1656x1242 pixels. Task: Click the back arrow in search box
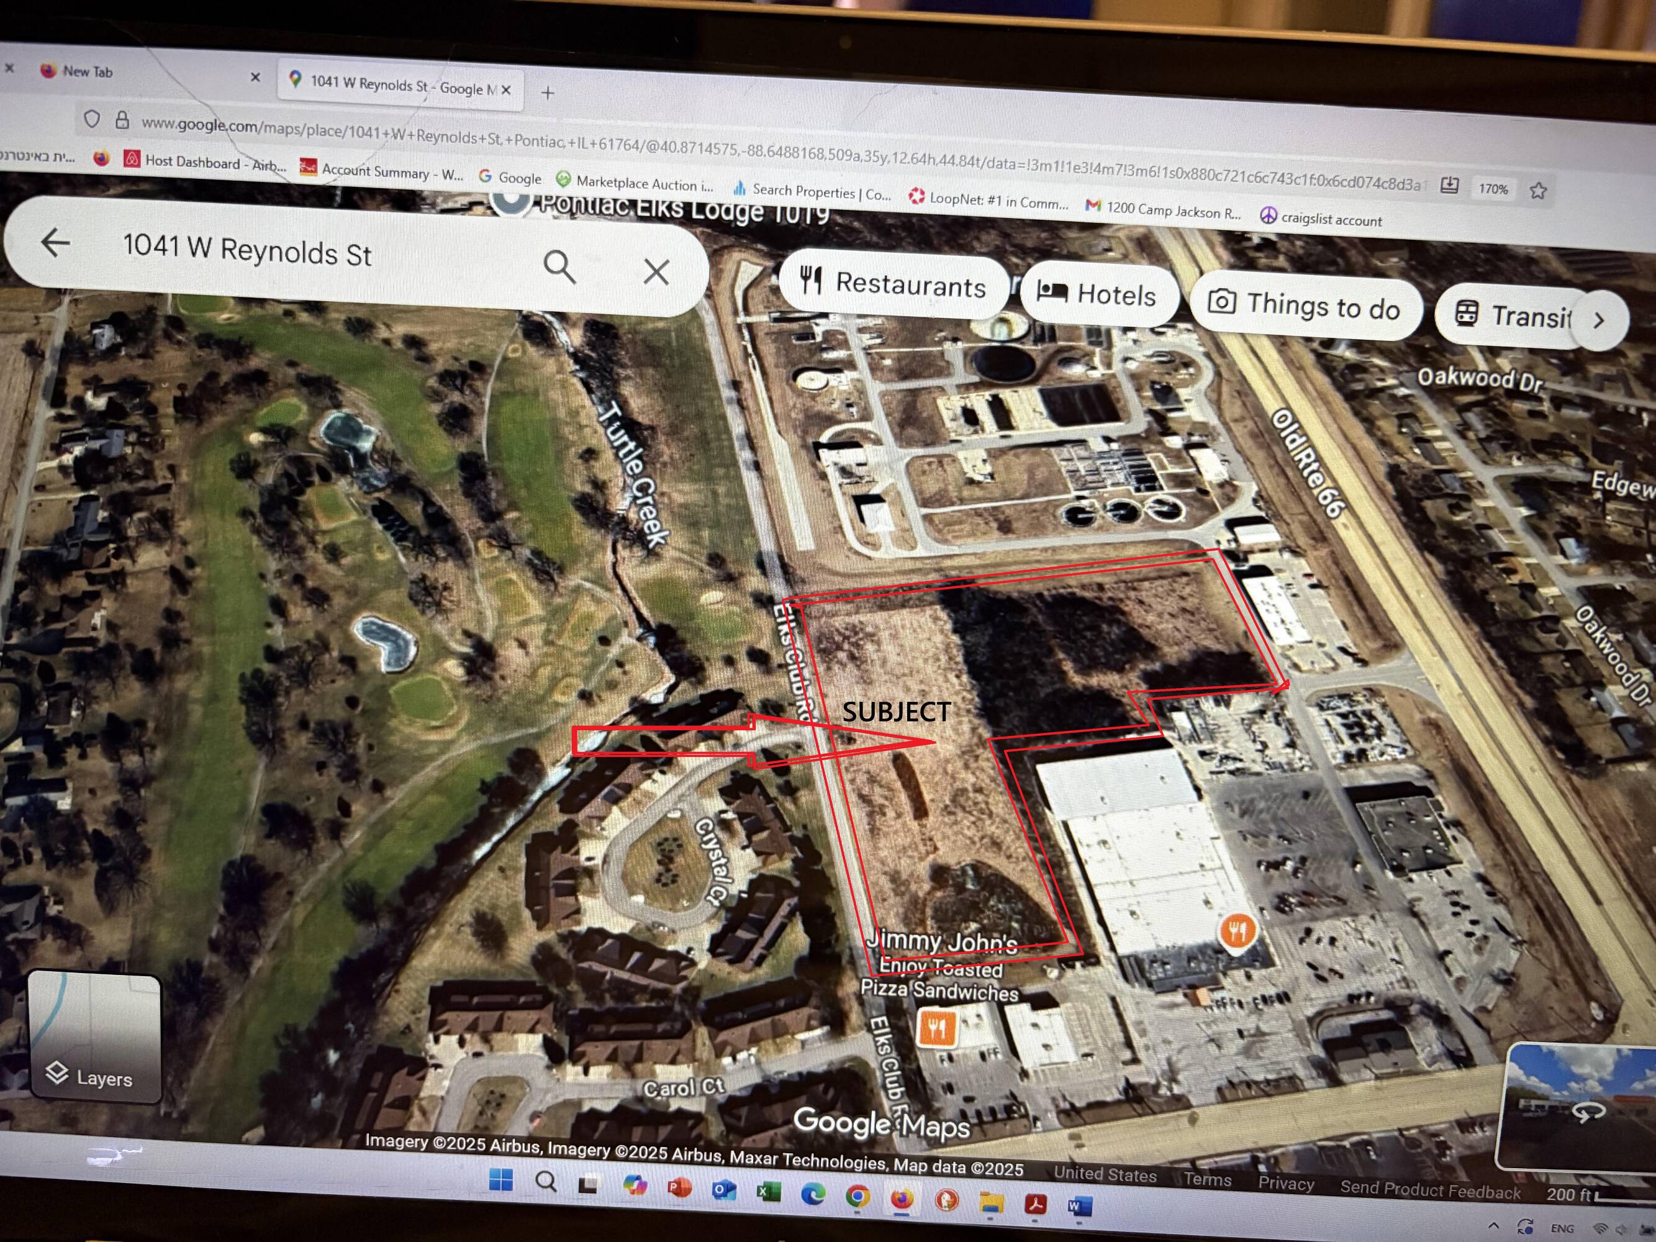[55, 243]
